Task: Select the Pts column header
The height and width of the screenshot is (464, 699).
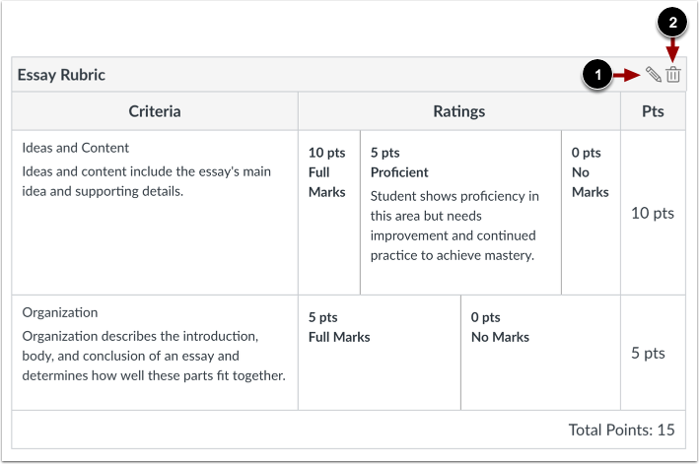Action: point(653,111)
